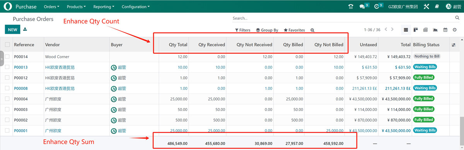Click the search magnifier icon
464x150 pixels.
[457, 18]
